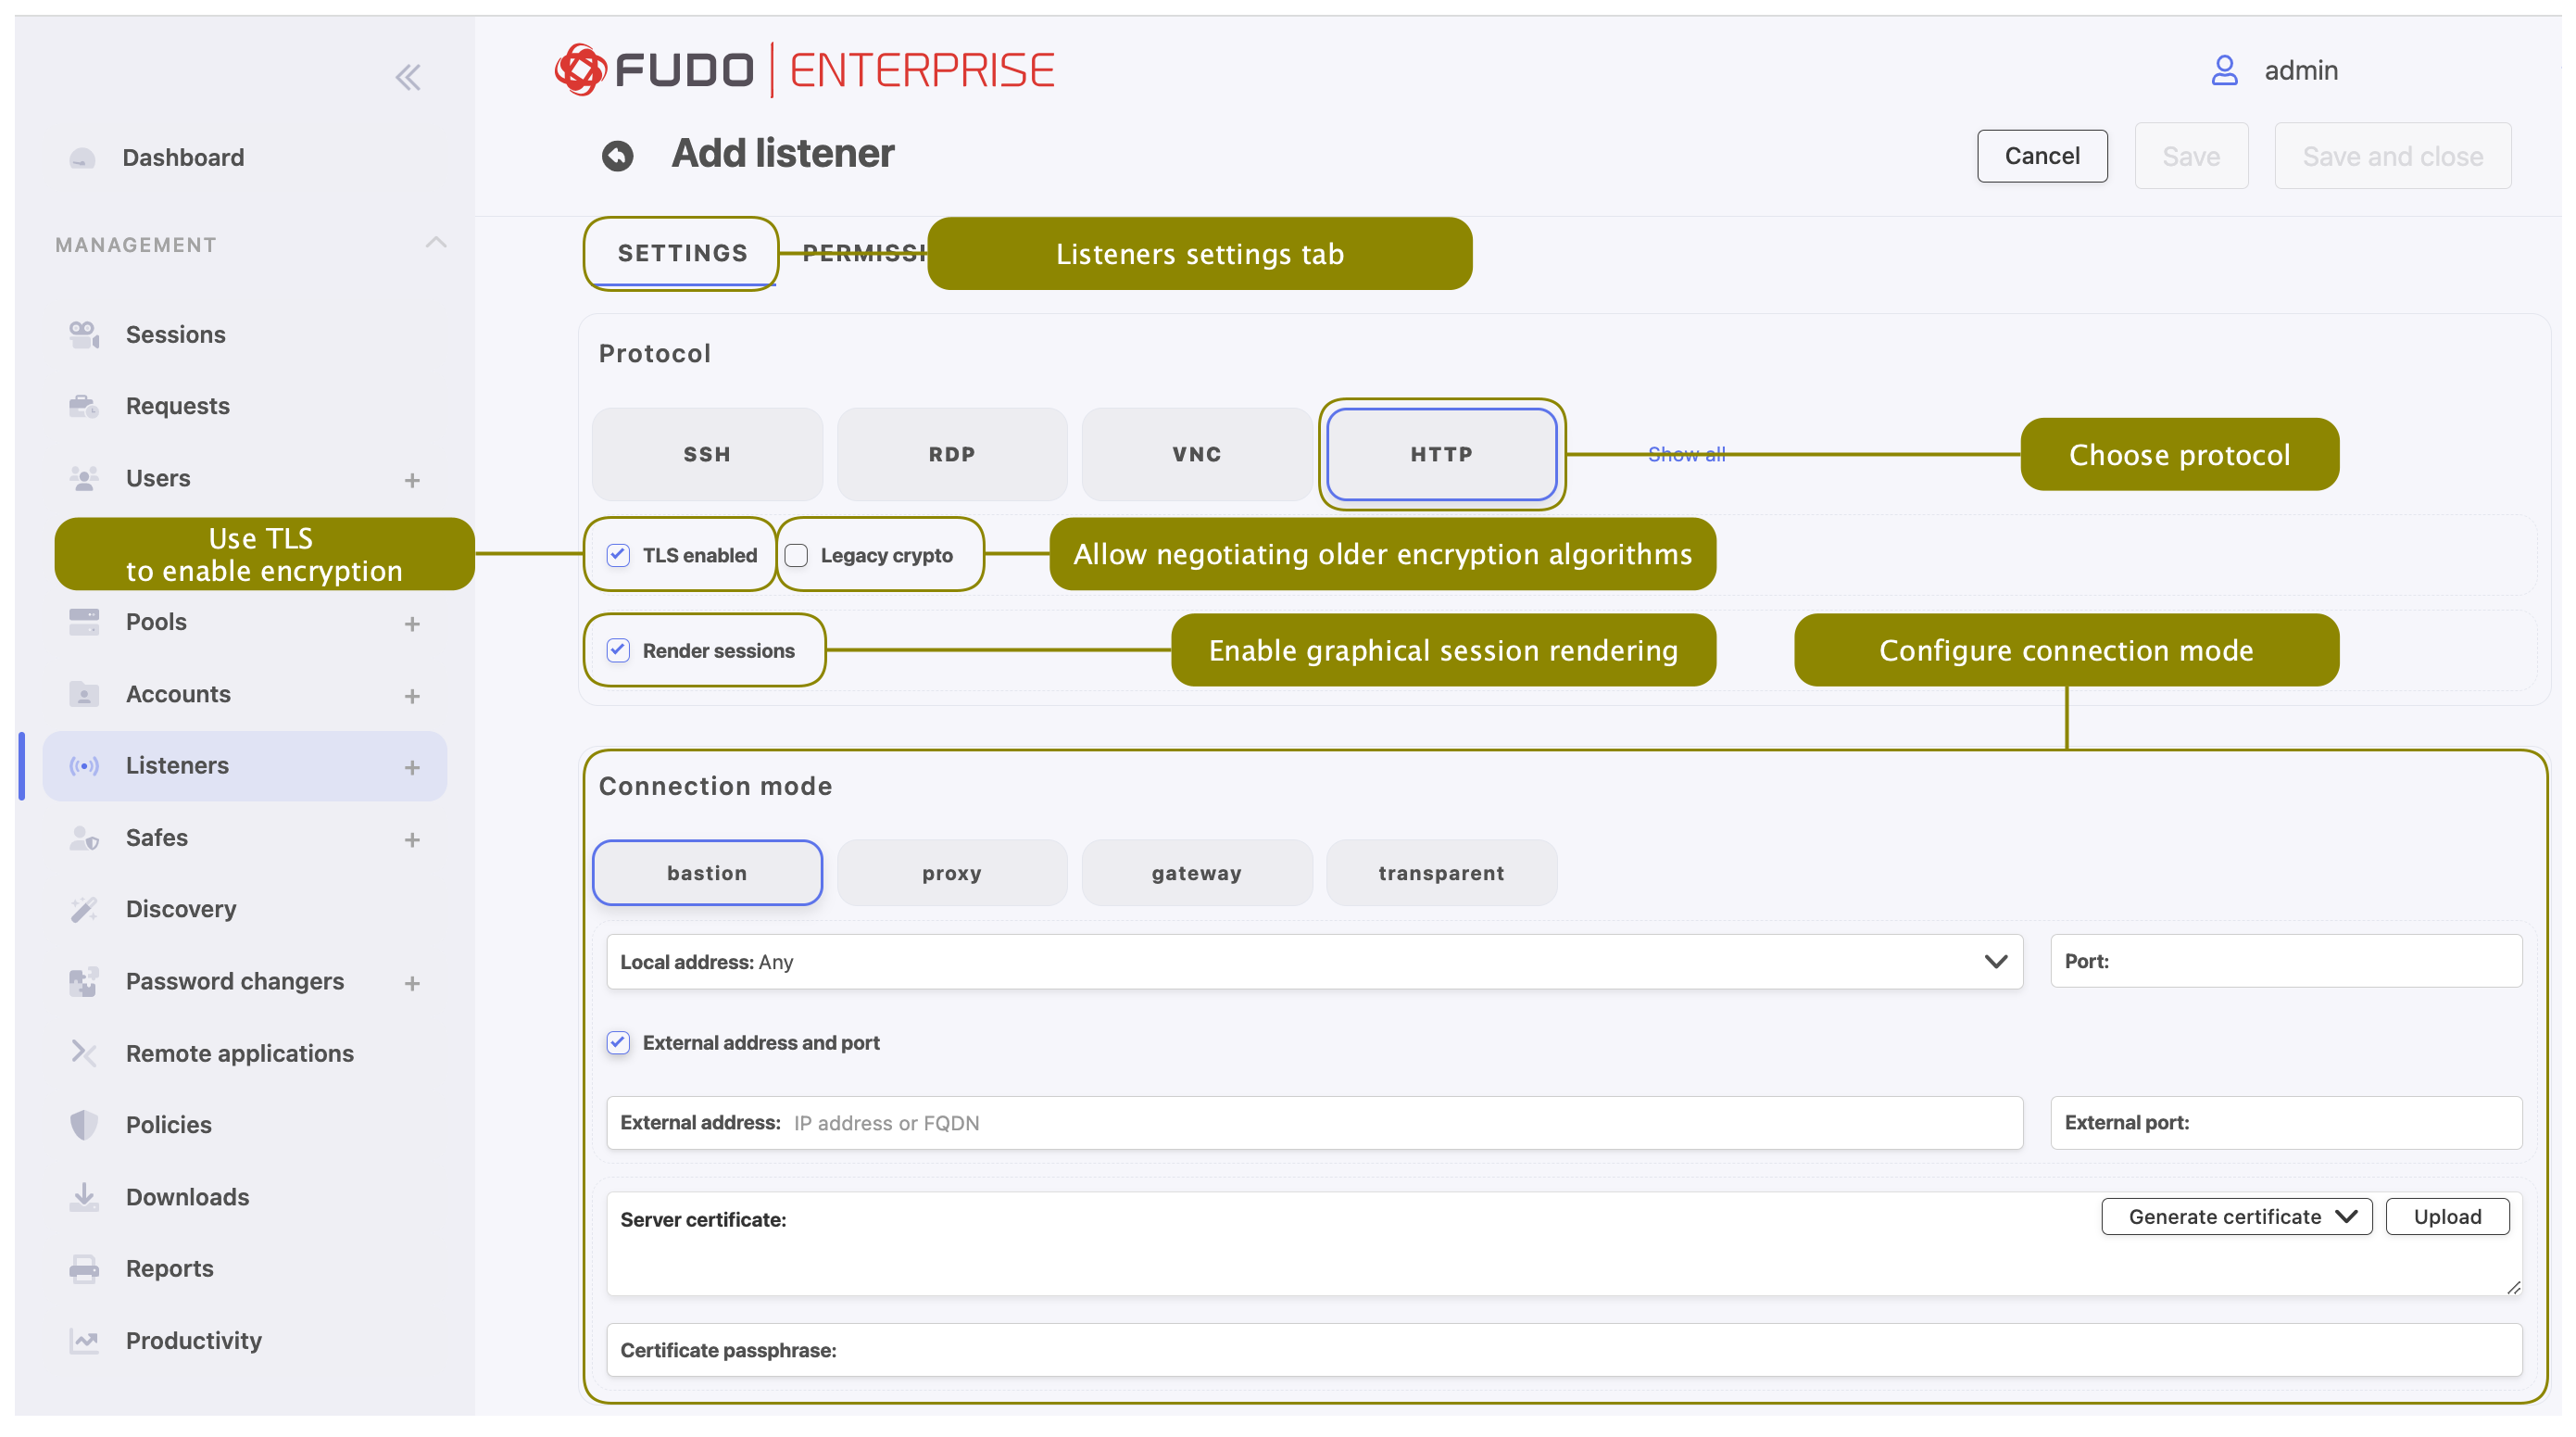Select proxy connection mode
This screenshot has width=2576, height=1437.
951,873
